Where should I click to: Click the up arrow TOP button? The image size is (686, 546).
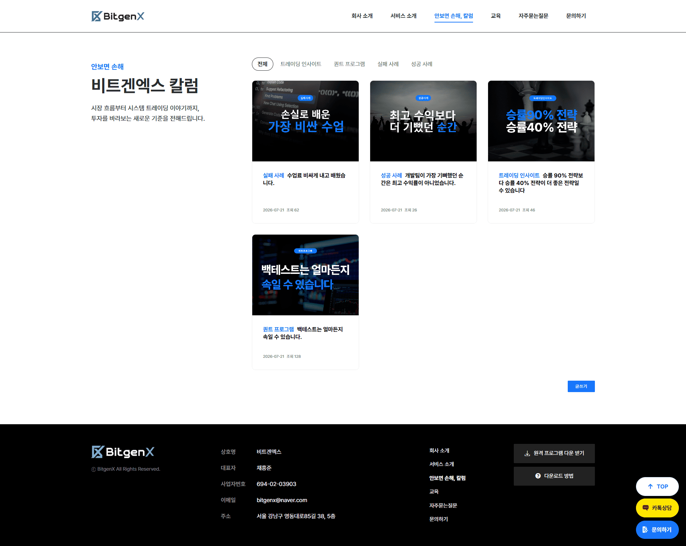pyautogui.click(x=657, y=486)
